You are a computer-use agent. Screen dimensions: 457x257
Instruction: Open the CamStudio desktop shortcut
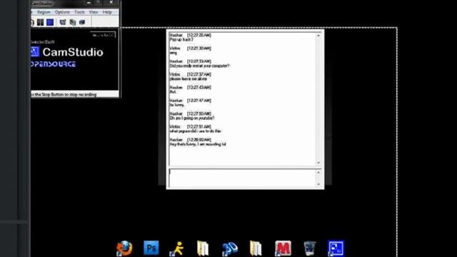(x=336, y=248)
